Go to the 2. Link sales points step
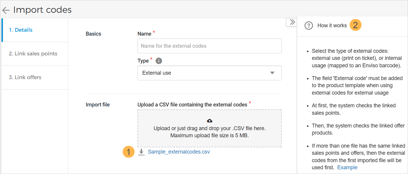 (33, 54)
